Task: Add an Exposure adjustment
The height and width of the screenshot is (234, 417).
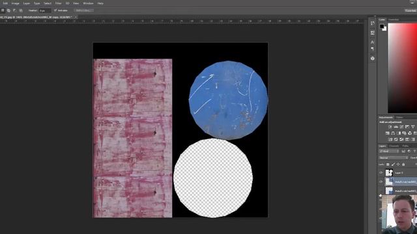Action: pos(407,127)
